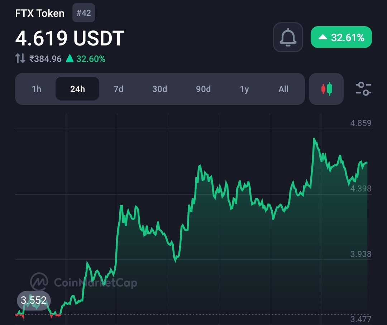Choose the 90d period option
The width and height of the screenshot is (387, 325).
tap(203, 89)
